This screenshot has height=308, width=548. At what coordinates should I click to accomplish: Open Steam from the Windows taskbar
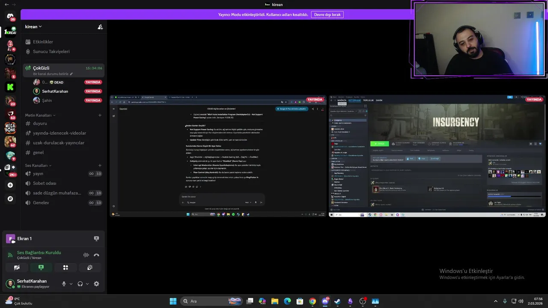337,301
